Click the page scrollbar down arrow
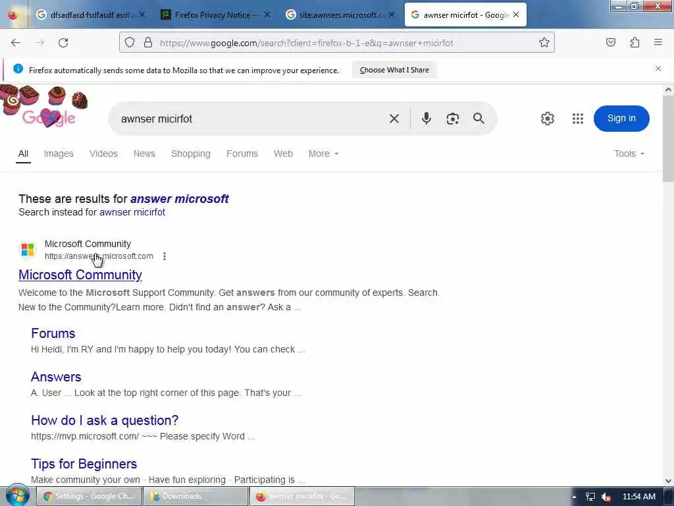This screenshot has width=674, height=506. coord(668,480)
